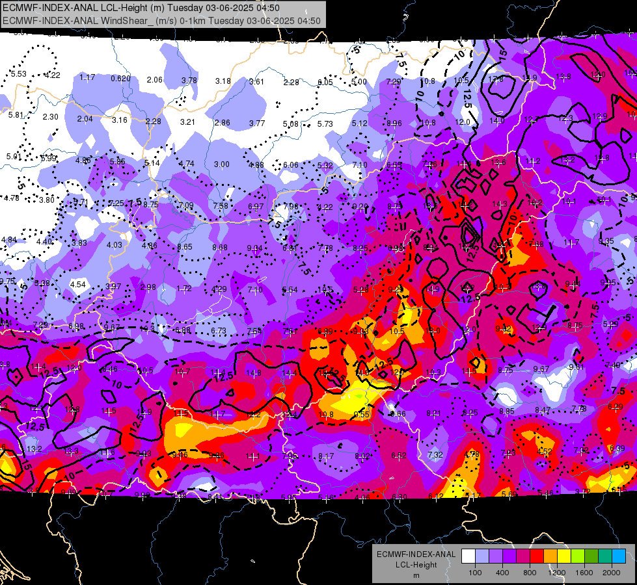This screenshot has height=585, width=637.
Task: Click the white legend color swatch
Action: (x=468, y=556)
